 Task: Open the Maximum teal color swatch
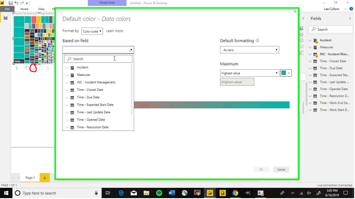(286, 73)
